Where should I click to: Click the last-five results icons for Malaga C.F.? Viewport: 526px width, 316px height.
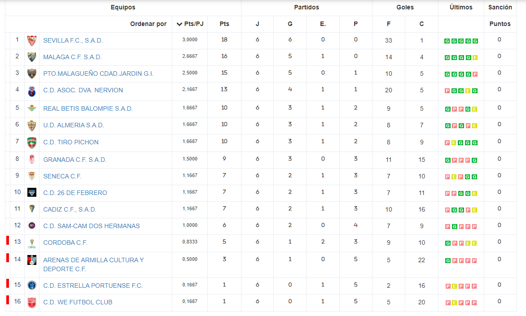click(461, 58)
